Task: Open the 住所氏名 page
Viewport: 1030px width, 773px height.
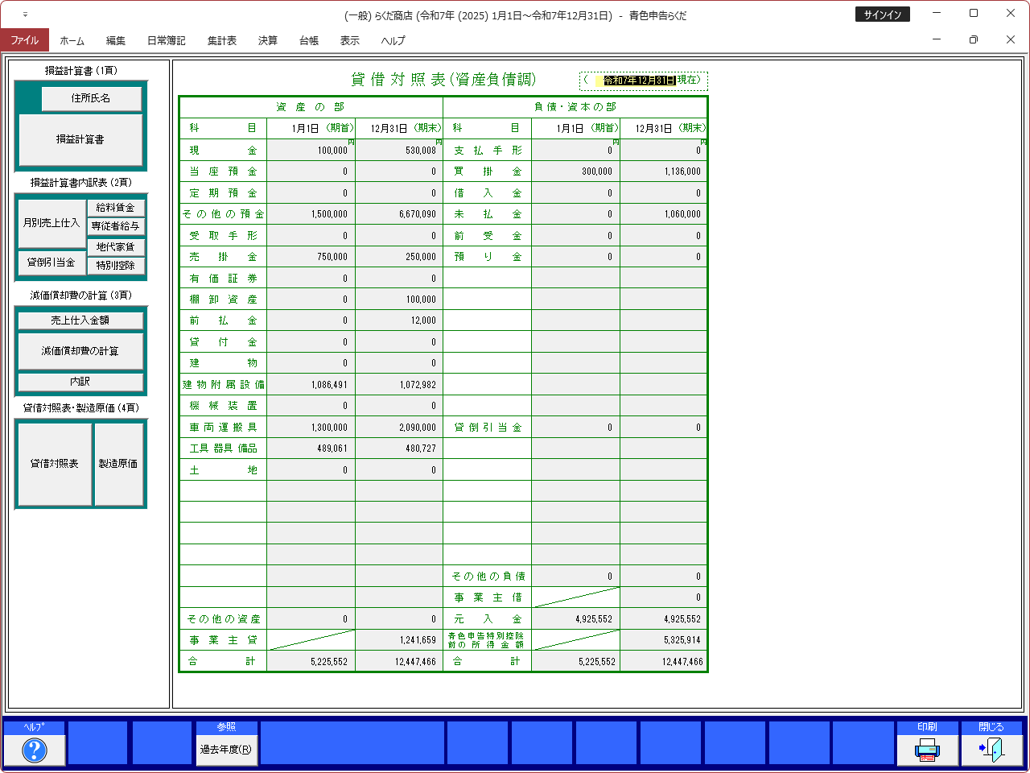Action: point(91,98)
